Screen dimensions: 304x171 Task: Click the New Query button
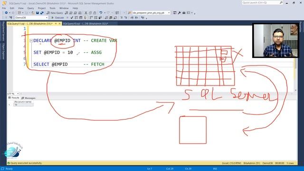coord(55,13)
